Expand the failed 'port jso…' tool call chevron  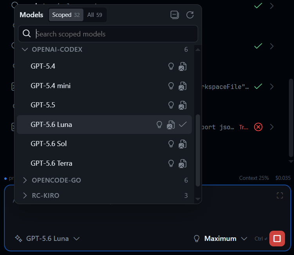click(x=272, y=127)
